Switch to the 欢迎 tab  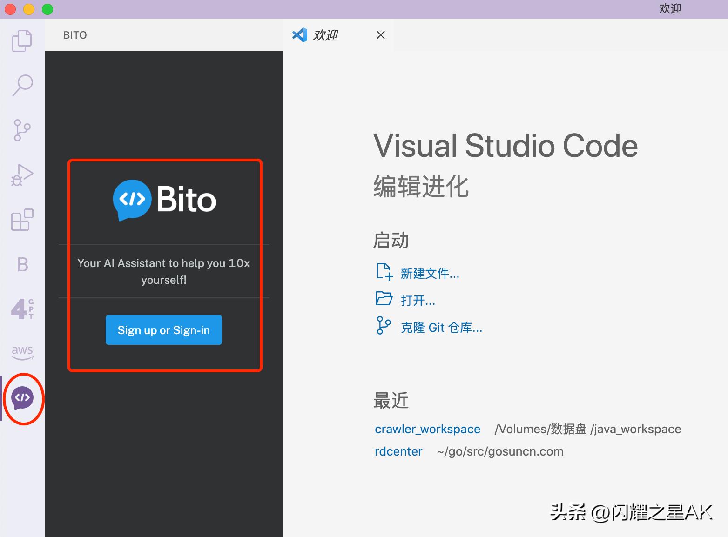325,35
